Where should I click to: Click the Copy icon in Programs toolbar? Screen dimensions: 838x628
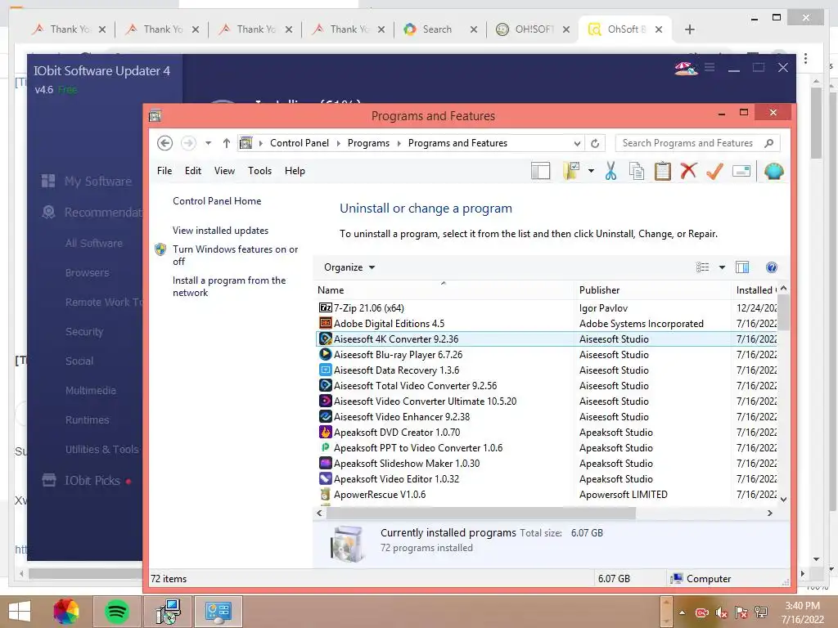coord(637,171)
